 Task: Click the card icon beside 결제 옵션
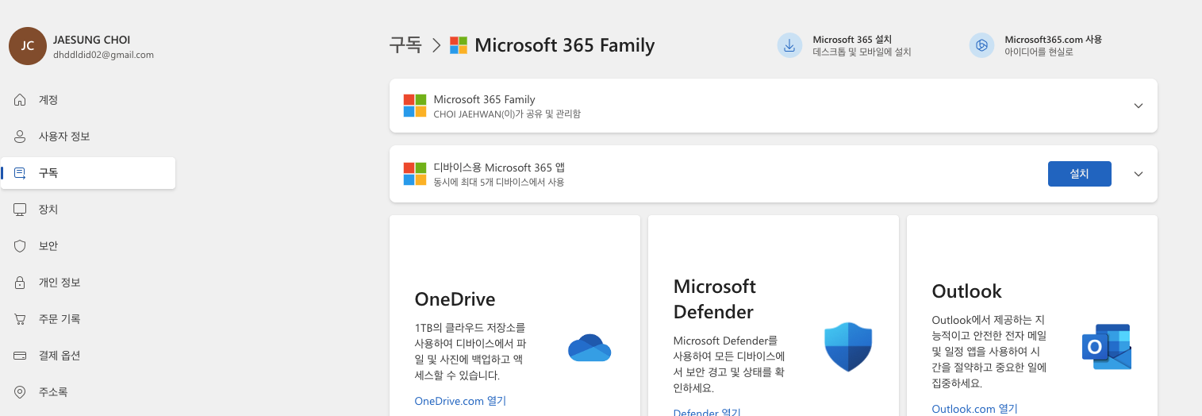(21, 356)
